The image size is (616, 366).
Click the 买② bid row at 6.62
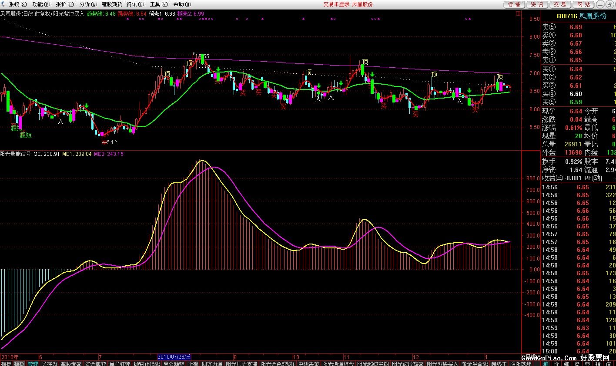pos(579,77)
